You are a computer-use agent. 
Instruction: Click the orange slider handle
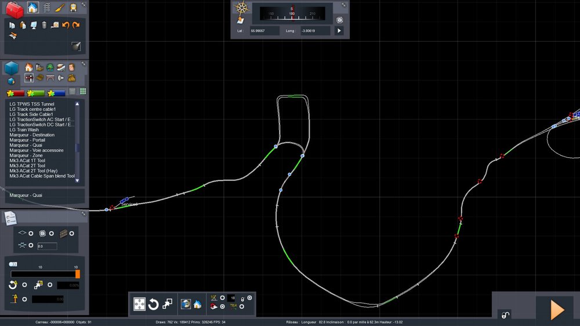[77, 274]
